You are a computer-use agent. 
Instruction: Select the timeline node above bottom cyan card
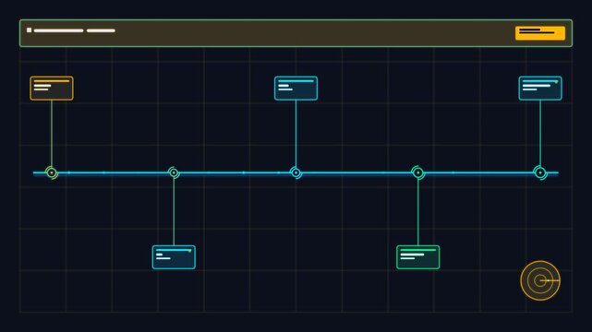(174, 172)
